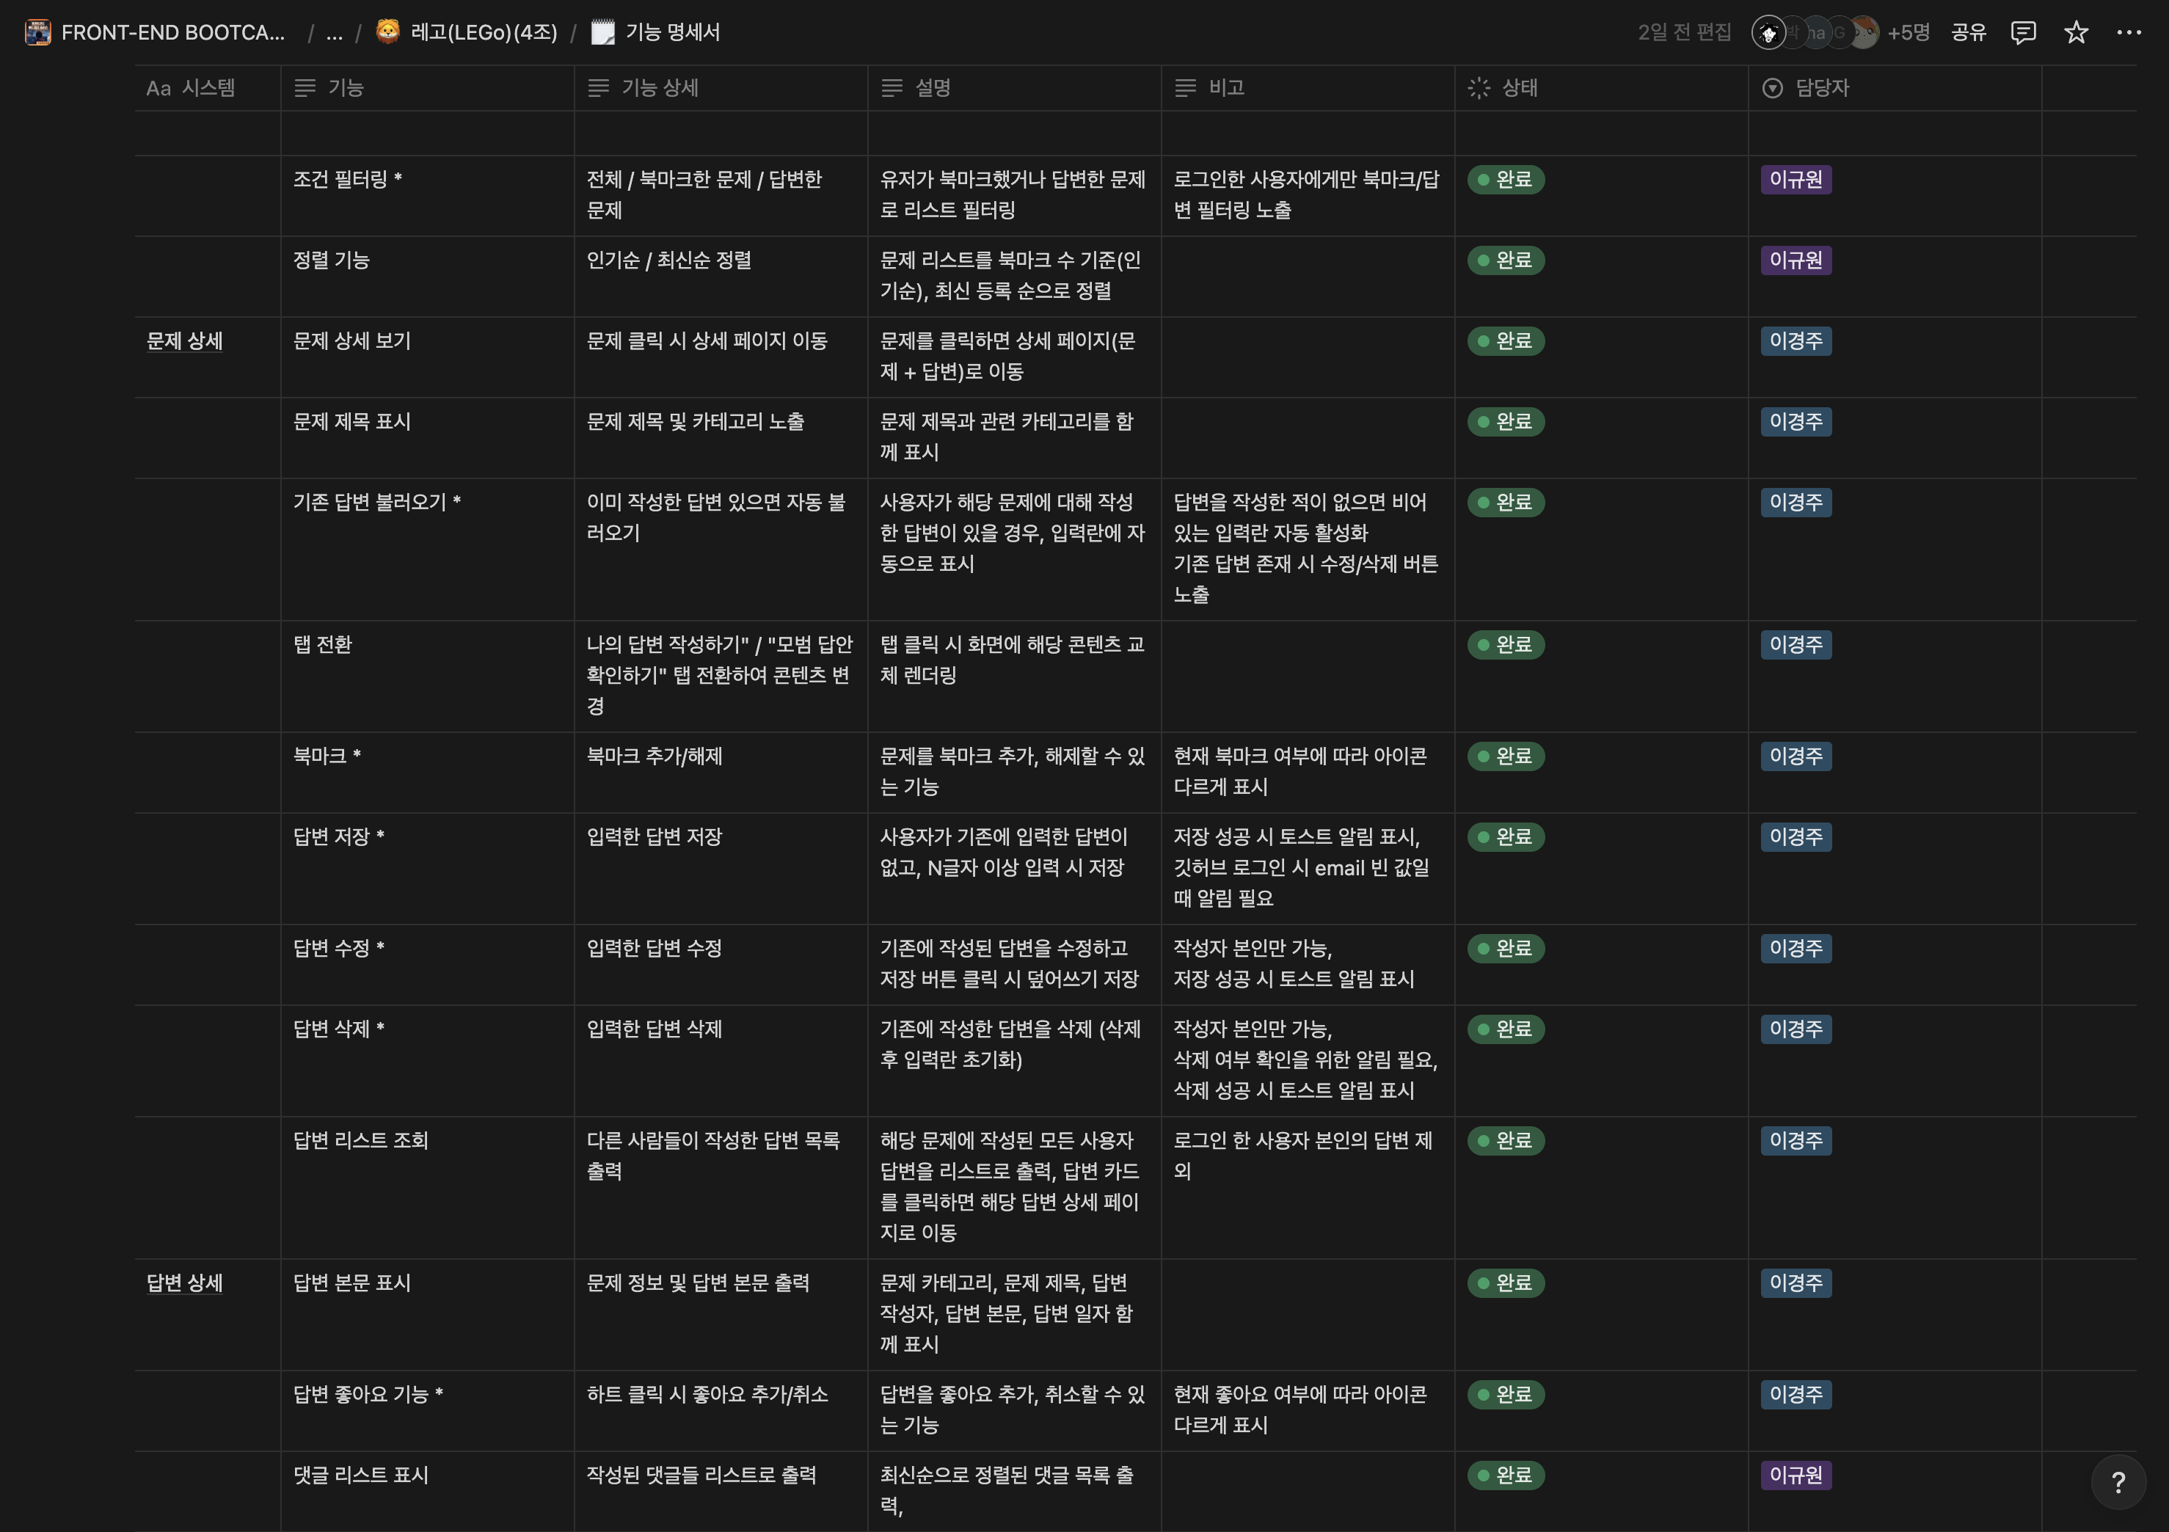This screenshot has width=2169, height=1532.
Task: Click the first collaborator avatar
Action: pos(1768,33)
